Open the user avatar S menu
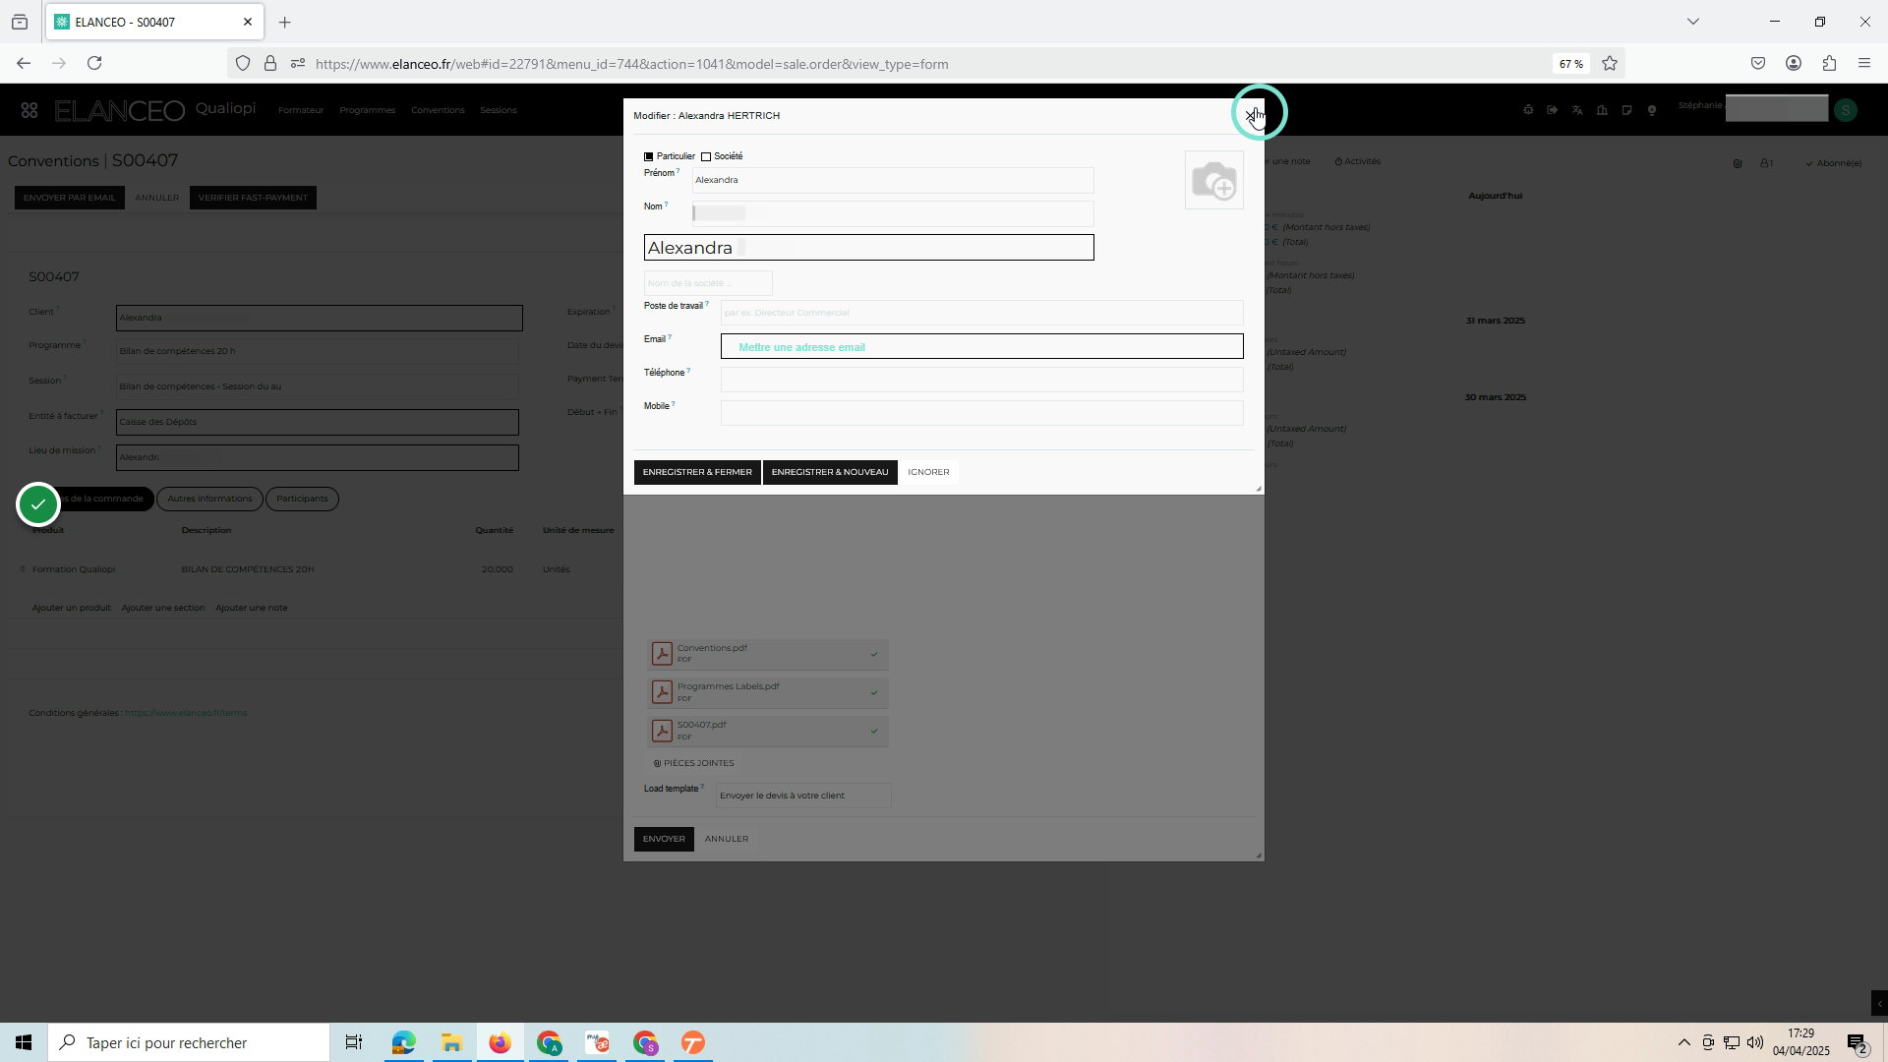Screen dimensions: 1888x1062 (x=1846, y=111)
